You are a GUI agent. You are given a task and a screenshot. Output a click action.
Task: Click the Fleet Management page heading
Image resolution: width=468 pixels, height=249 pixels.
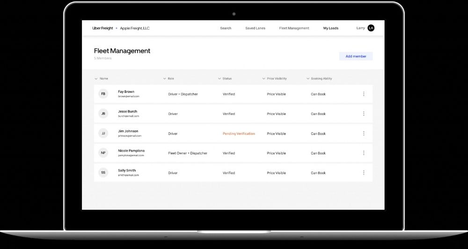122,51
